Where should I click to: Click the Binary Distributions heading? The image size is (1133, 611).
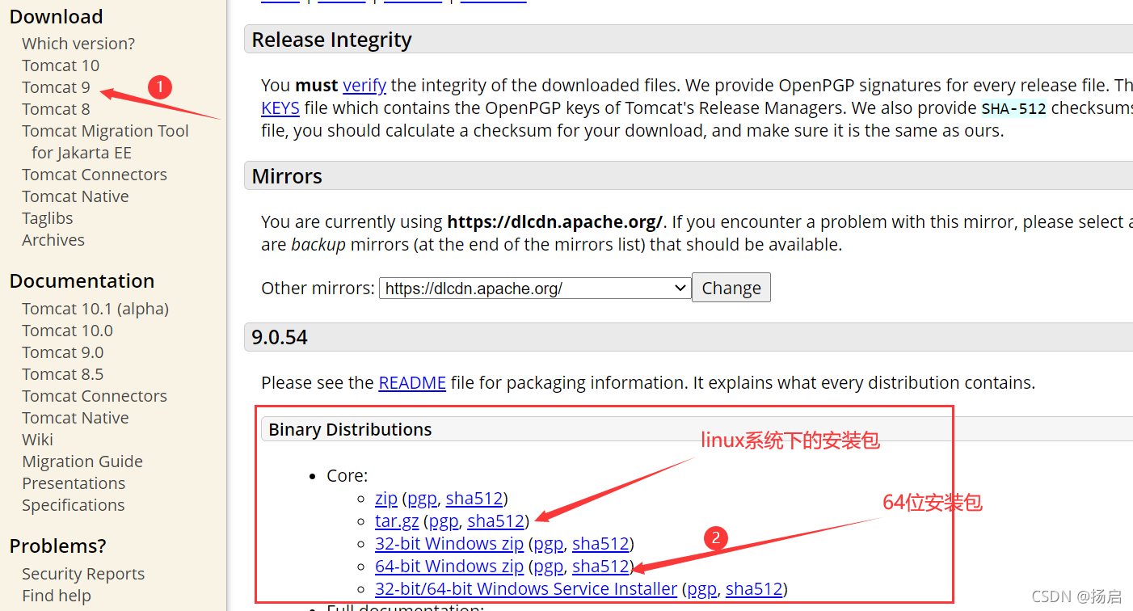350,430
